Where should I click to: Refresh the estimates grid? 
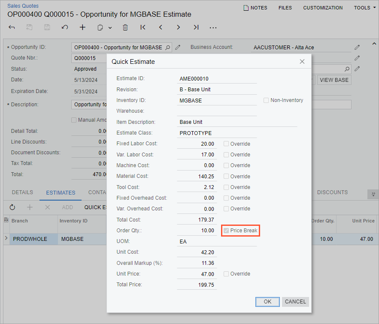12,207
